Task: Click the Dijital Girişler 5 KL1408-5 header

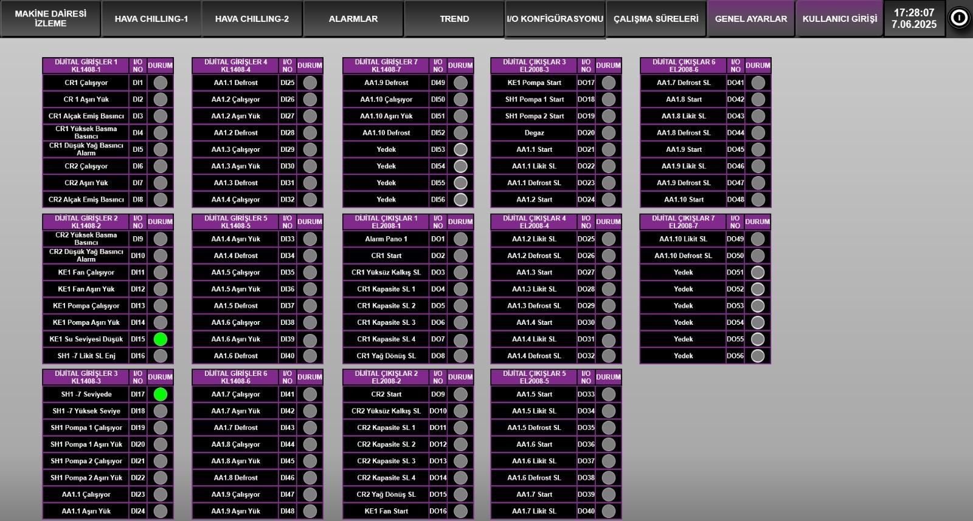Action: (x=235, y=222)
